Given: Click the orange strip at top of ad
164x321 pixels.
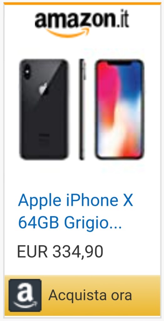Looking at the screenshot, I should coord(82,3).
